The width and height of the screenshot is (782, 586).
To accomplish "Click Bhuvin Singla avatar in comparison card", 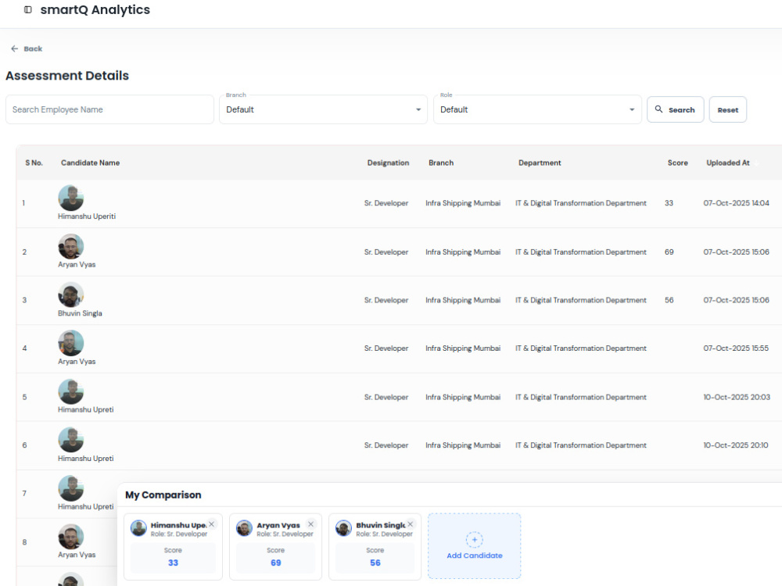I will (x=343, y=527).
